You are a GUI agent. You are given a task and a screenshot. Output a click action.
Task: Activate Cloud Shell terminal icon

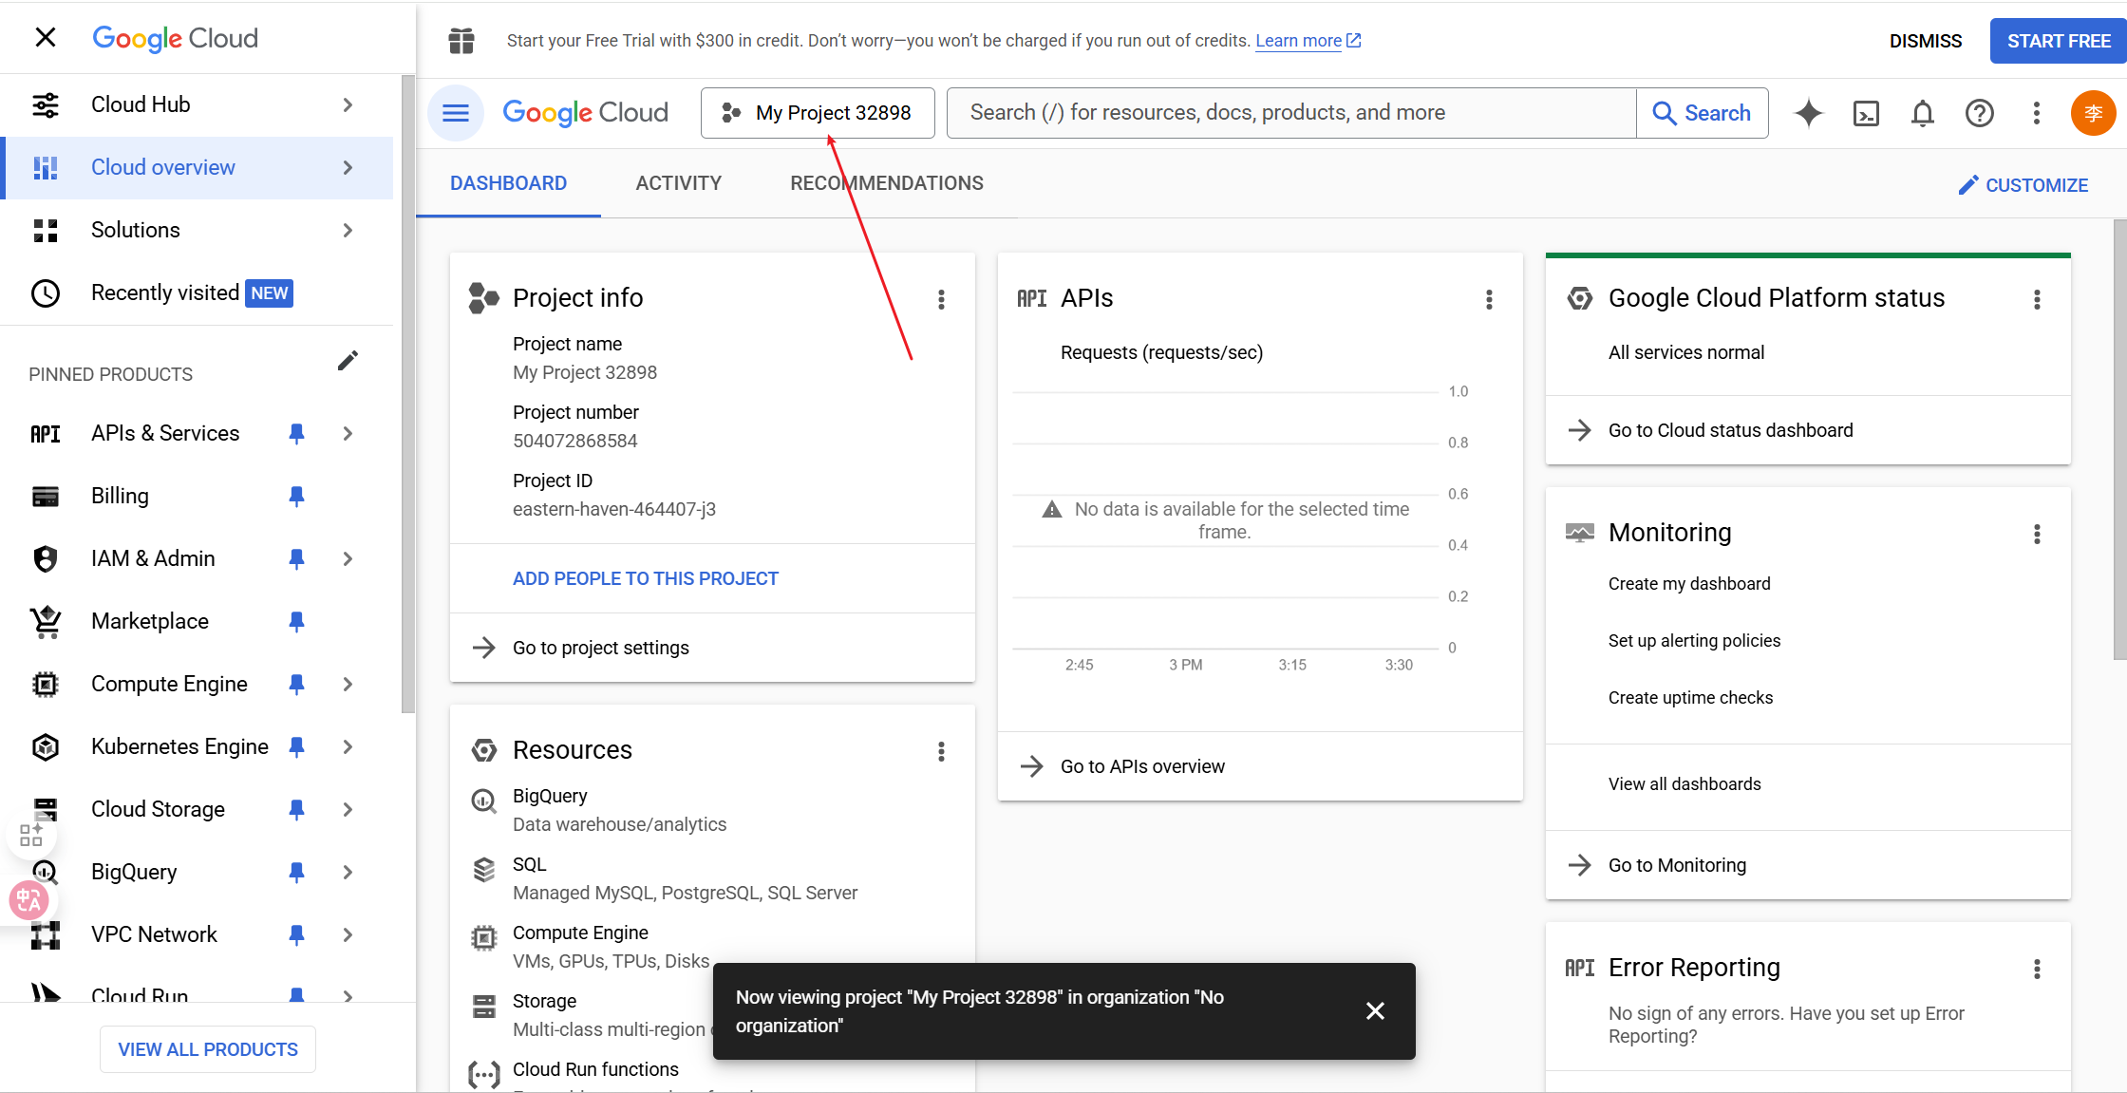[1866, 114]
